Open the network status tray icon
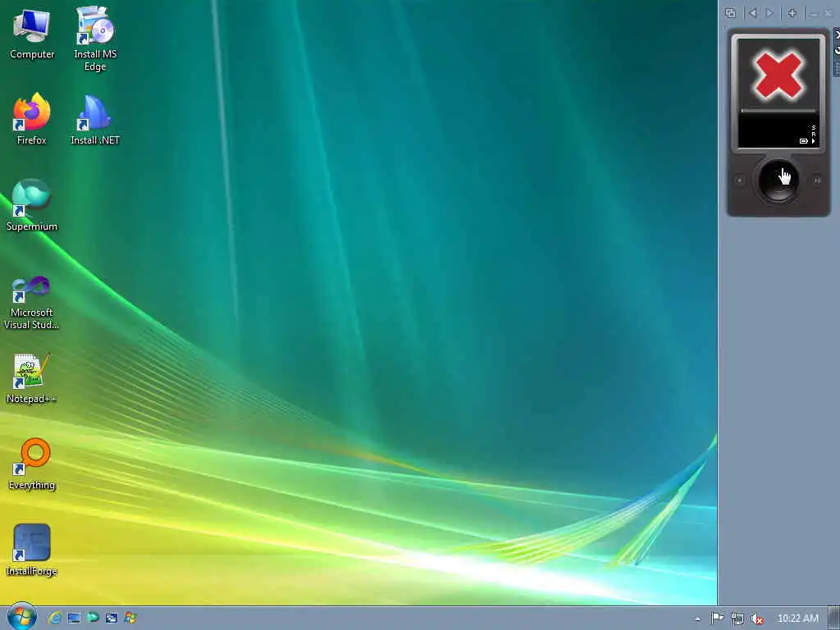 pyautogui.click(x=737, y=619)
